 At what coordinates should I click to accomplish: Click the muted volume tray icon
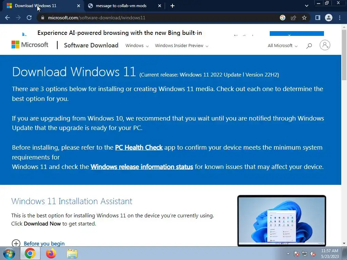313,254
